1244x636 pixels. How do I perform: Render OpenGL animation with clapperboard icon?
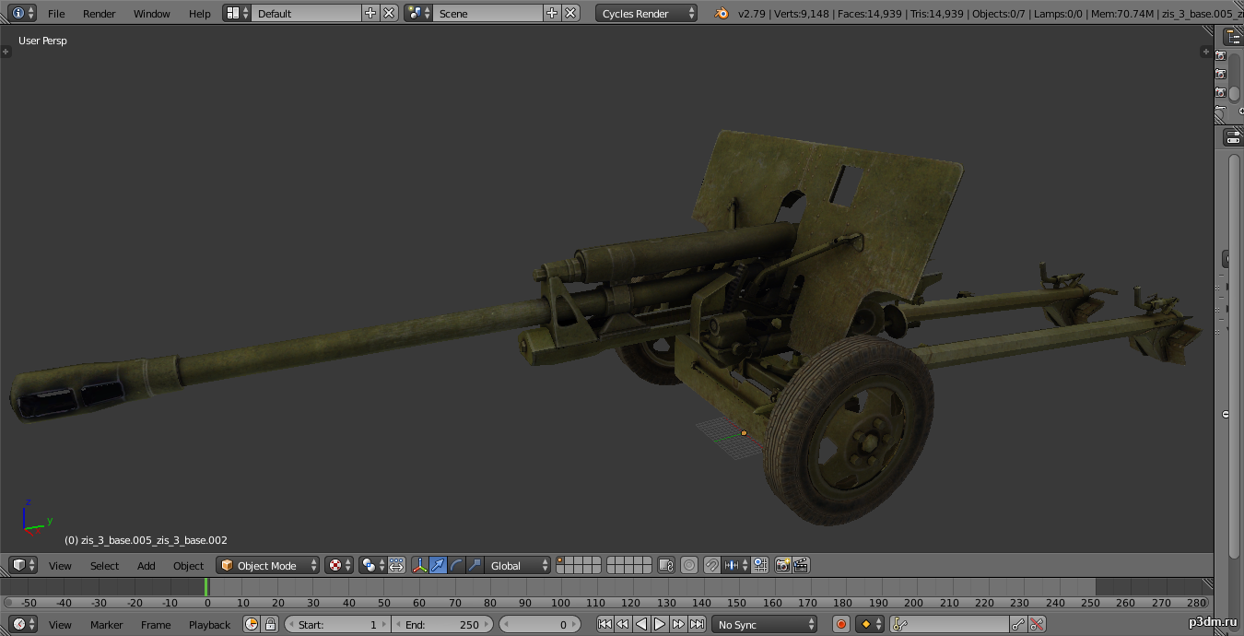coord(802,565)
